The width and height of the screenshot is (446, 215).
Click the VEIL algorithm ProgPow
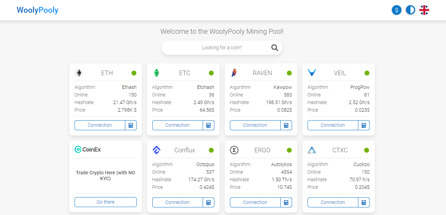point(360,87)
